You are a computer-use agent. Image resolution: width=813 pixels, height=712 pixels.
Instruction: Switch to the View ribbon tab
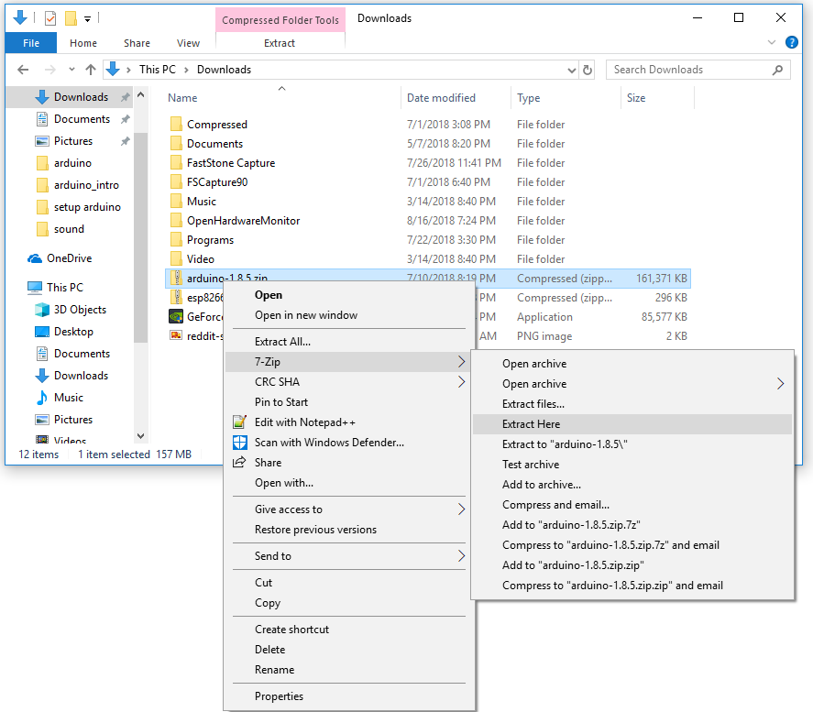coord(187,42)
